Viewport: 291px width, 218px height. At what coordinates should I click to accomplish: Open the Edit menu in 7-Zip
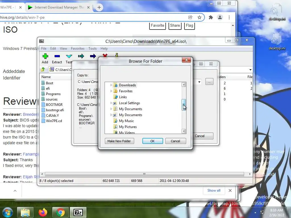click(53, 48)
